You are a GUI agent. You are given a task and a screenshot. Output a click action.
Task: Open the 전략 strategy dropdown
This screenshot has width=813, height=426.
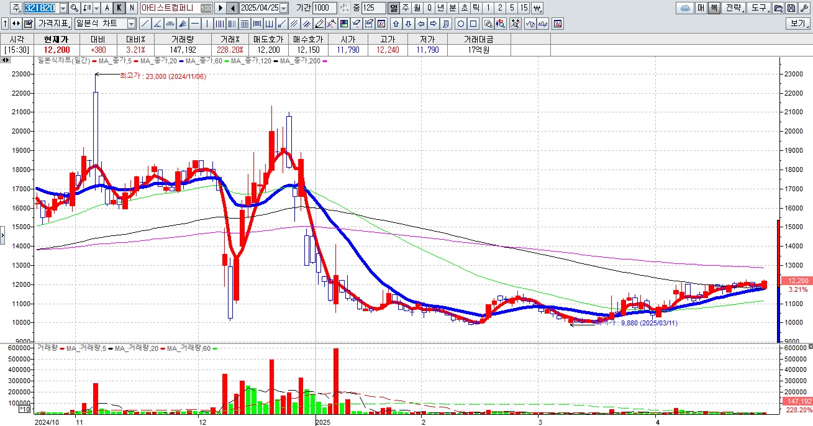(734, 8)
